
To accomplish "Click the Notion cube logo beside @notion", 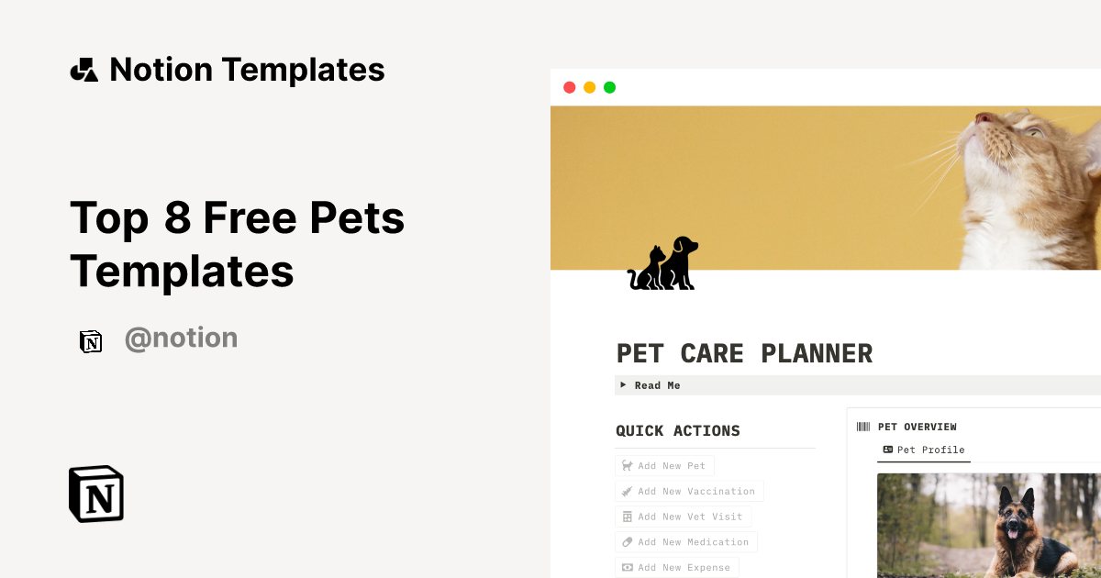I will [91, 340].
